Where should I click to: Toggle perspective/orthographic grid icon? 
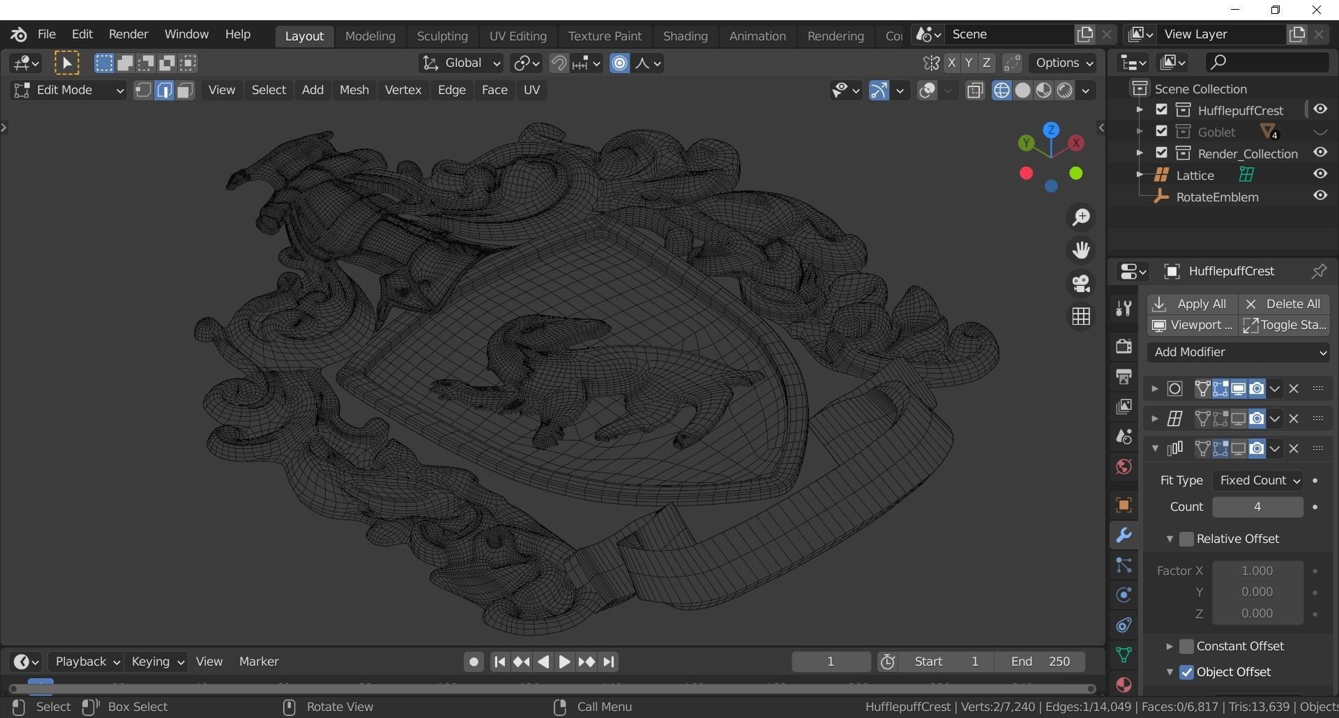(x=1081, y=316)
